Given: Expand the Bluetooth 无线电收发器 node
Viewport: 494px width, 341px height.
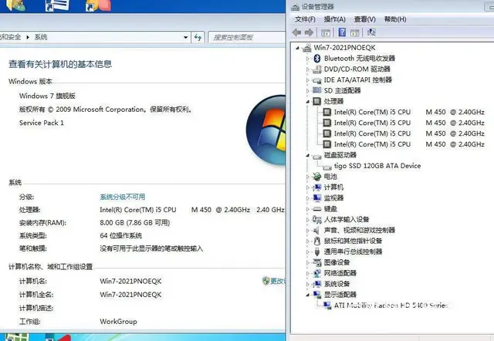Looking at the screenshot, I should 308,59.
